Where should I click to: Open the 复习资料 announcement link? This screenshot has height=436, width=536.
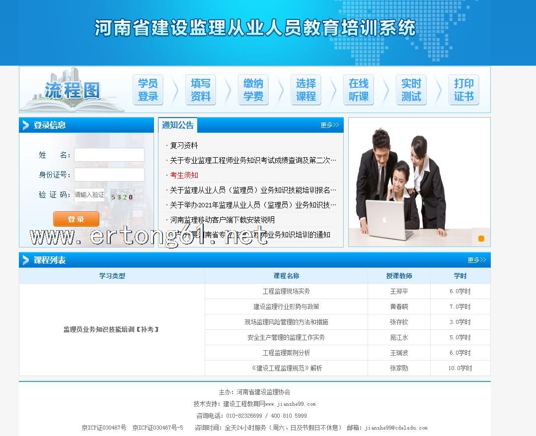(184, 145)
